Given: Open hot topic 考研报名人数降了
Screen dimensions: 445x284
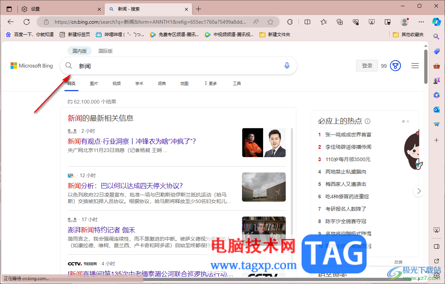Looking at the screenshot, I should coord(346,209).
